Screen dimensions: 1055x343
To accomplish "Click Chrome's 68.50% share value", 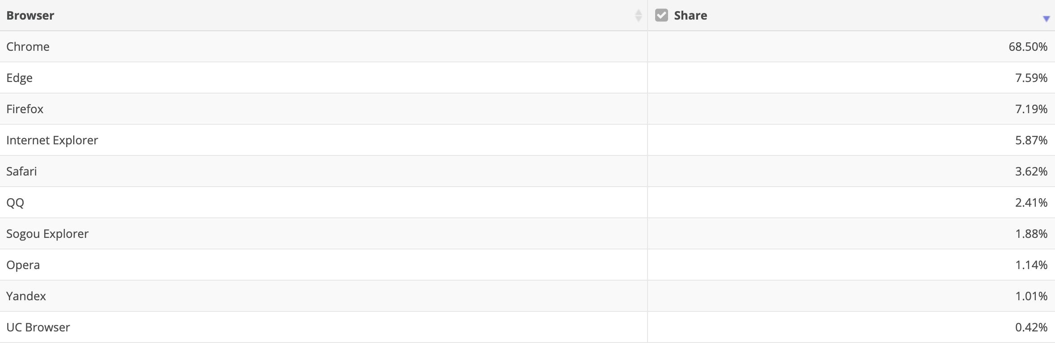I will (x=1027, y=47).
